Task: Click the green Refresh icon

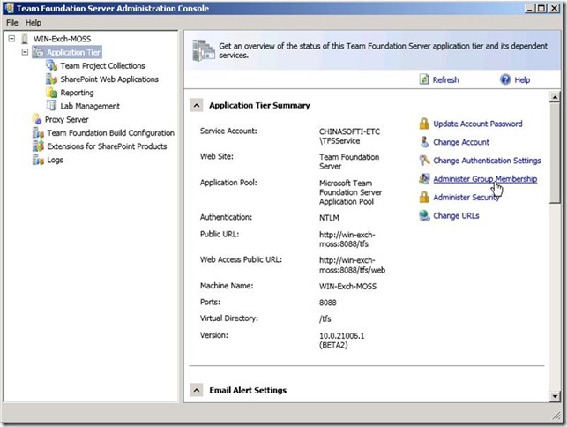Action: coord(424,79)
